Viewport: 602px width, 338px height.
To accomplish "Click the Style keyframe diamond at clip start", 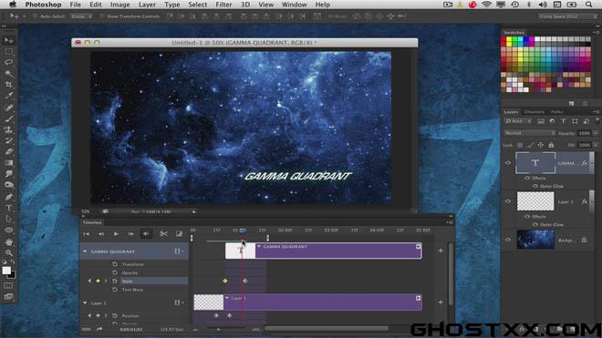I will click(225, 281).
